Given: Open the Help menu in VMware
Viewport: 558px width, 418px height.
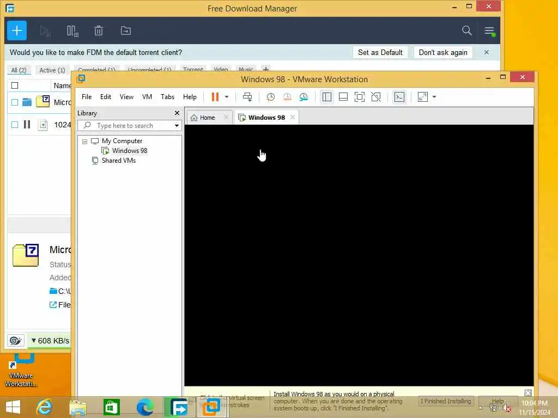Looking at the screenshot, I should point(190,97).
